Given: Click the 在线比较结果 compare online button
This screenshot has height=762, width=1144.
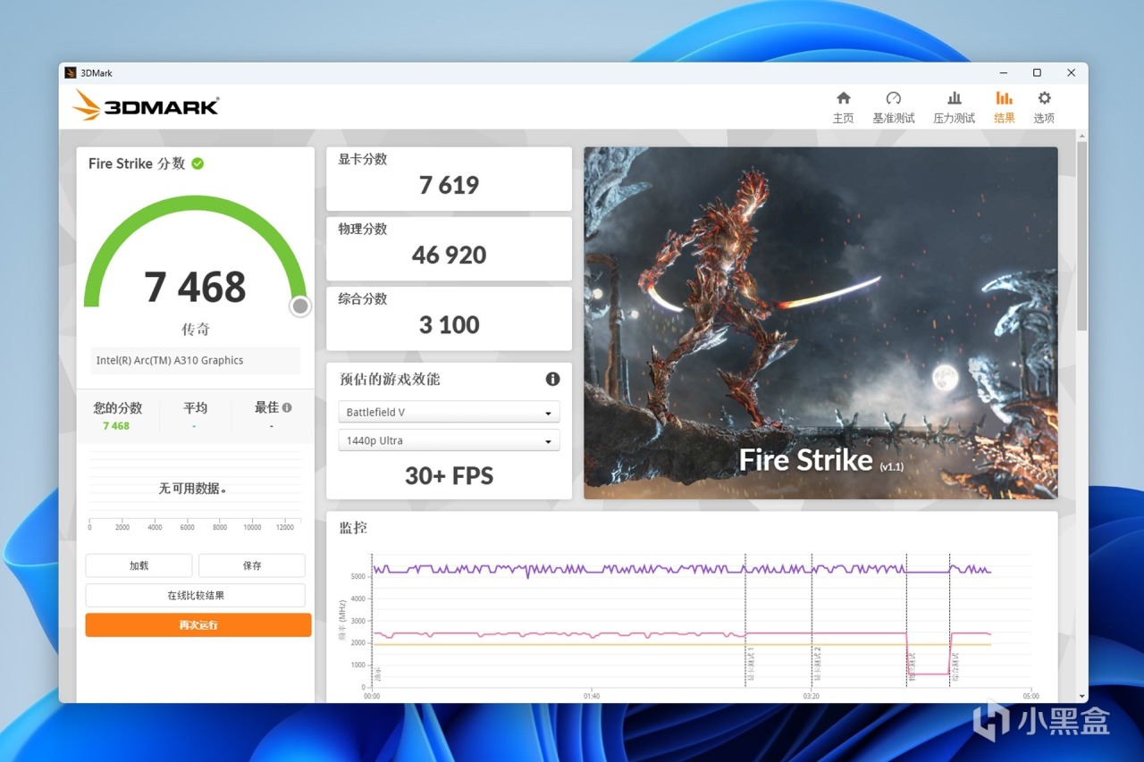Looking at the screenshot, I should coord(196,595).
